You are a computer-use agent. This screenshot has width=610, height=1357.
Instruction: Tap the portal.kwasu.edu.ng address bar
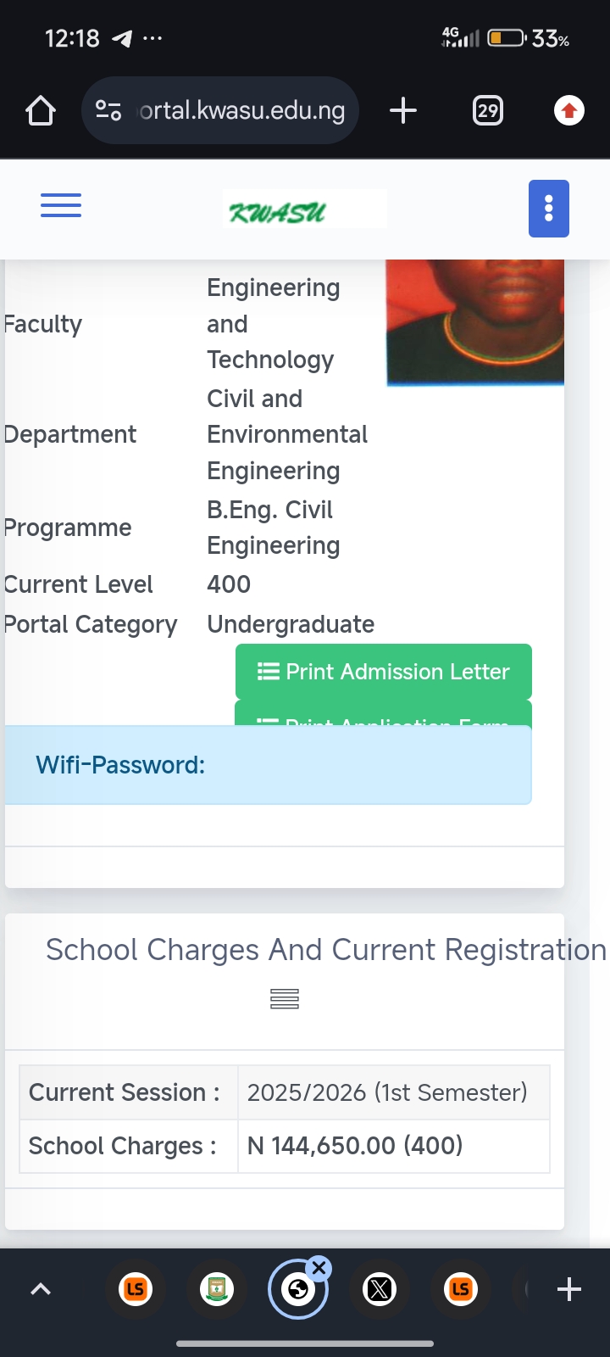point(242,111)
